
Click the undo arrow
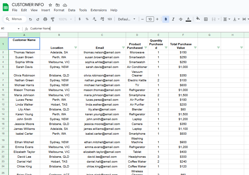[x=30, y=19]
